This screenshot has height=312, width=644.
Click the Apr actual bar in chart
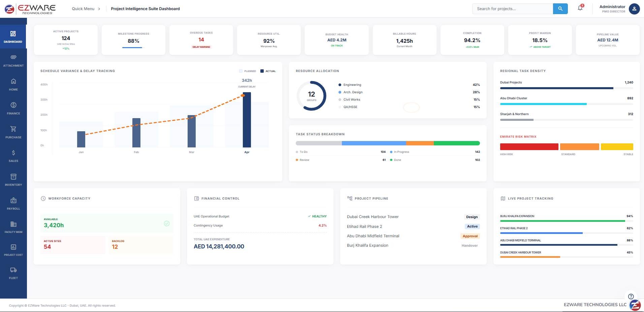247,120
